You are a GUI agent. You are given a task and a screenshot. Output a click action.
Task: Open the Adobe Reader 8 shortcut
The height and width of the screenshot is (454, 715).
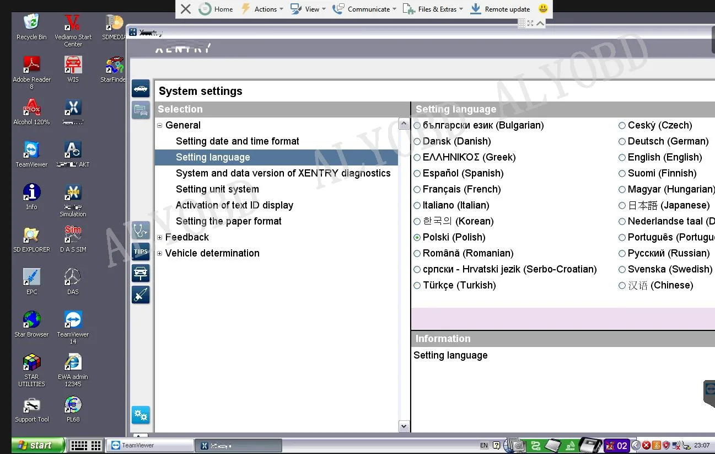pyautogui.click(x=31, y=72)
